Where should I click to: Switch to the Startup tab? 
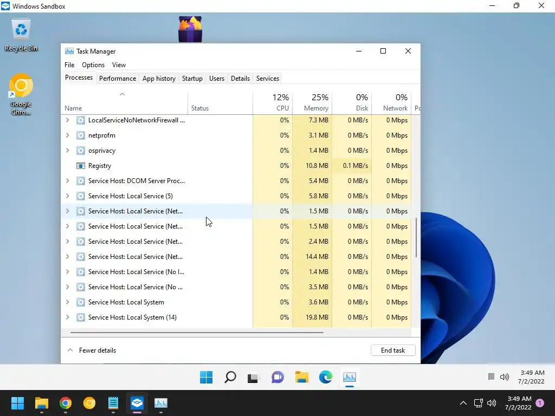192,78
